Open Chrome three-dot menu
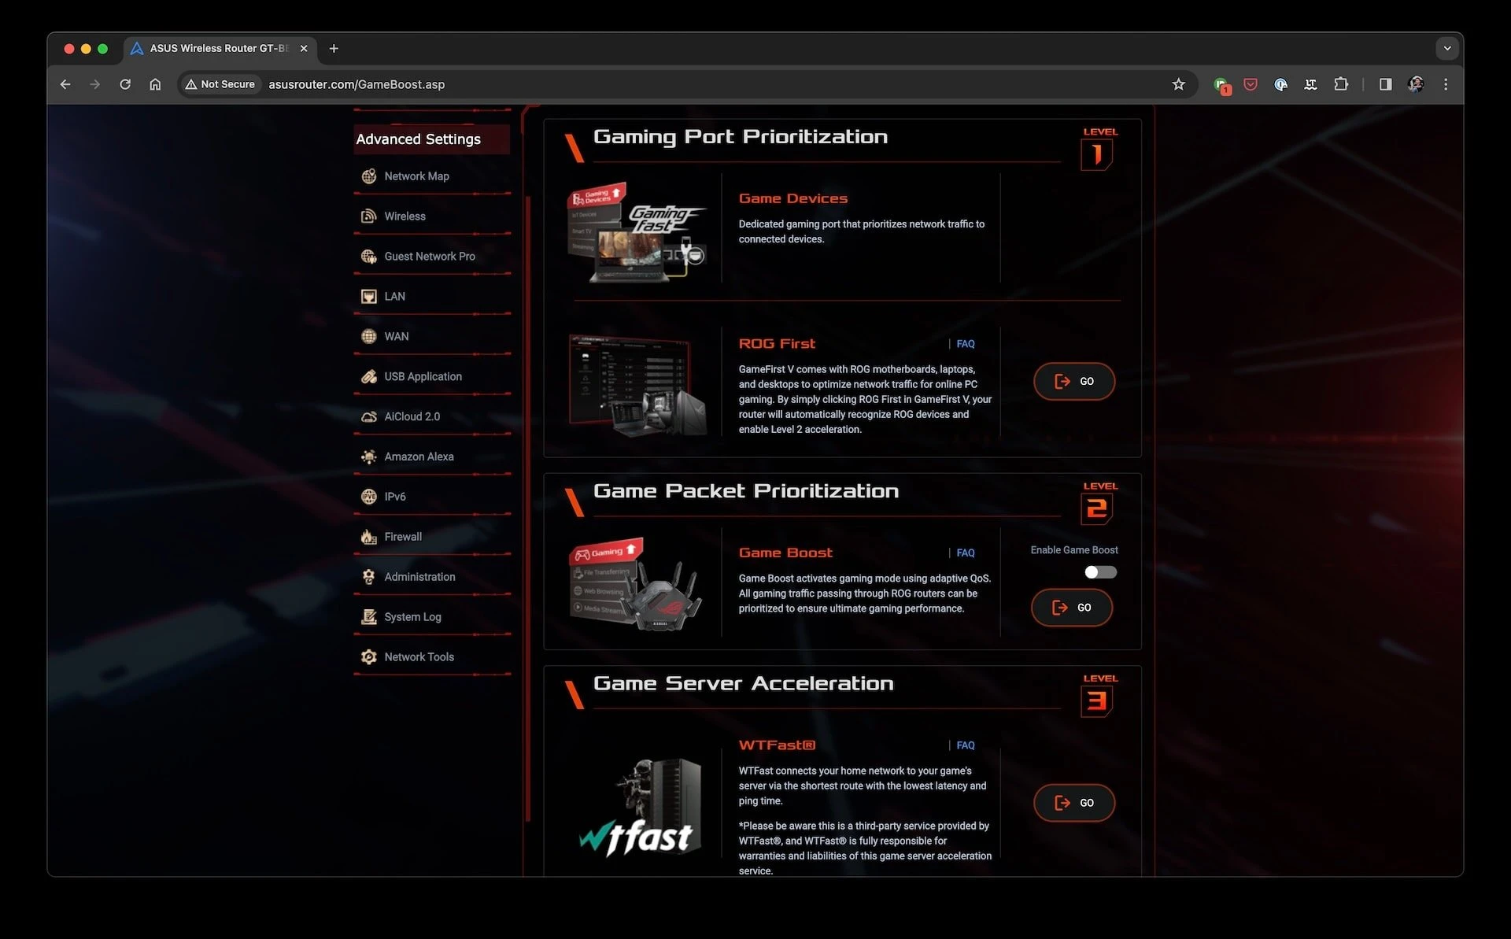This screenshot has height=939, width=1511. click(1446, 84)
